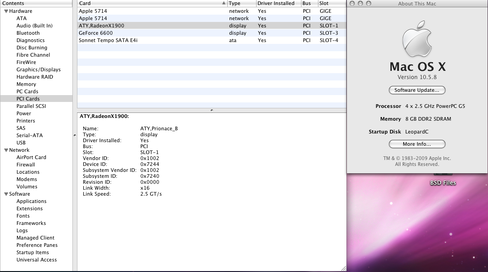Image resolution: width=488 pixels, height=272 pixels.
Task: Click the Card column sort arrow
Action: tap(224, 3)
